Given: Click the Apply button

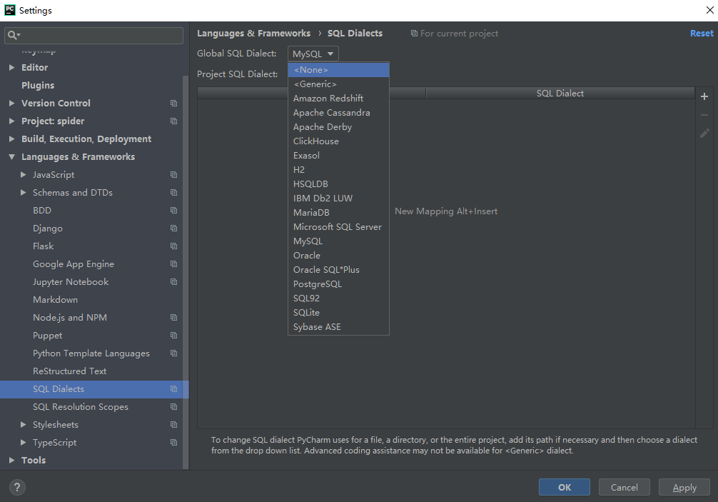Looking at the screenshot, I should 684,487.
